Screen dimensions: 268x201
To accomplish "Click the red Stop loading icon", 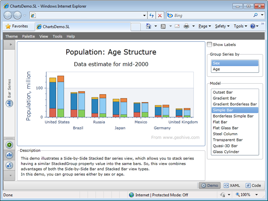I will [x=160, y=15].
